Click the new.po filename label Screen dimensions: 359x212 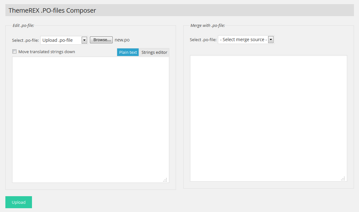click(x=122, y=40)
